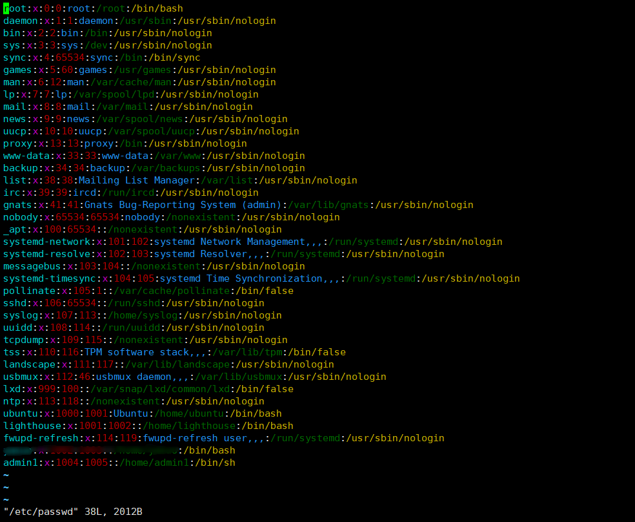Click the green cursor on the root line

tap(6, 8)
